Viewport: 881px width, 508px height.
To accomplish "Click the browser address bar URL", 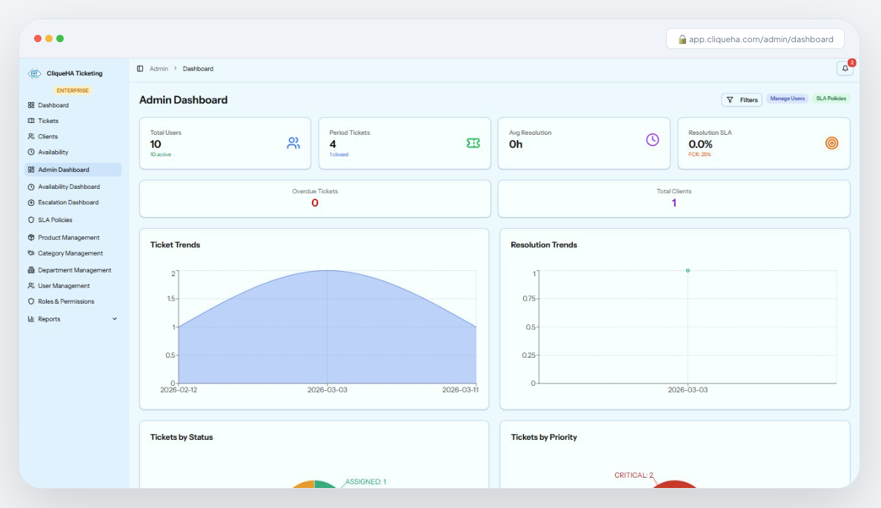I will (x=760, y=39).
